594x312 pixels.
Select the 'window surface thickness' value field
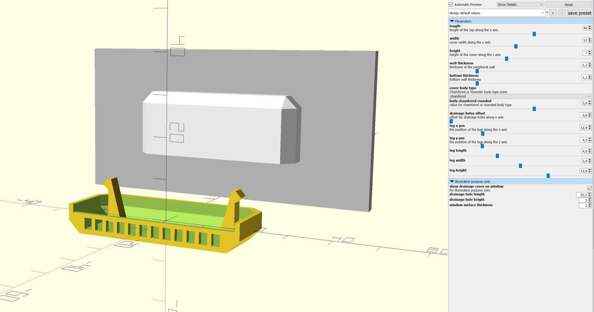(x=584, y=205)
